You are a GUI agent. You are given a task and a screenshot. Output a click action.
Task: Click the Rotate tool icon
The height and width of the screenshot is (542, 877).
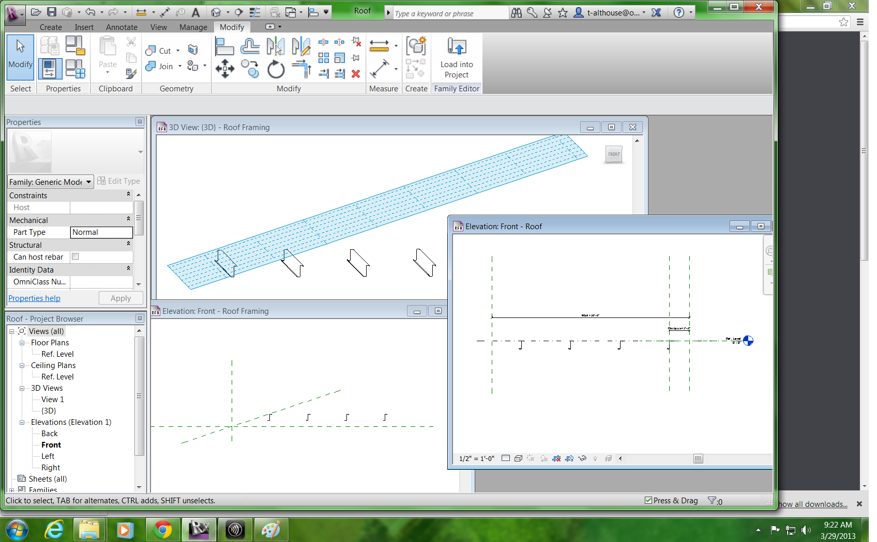click(x=276, y=69)
